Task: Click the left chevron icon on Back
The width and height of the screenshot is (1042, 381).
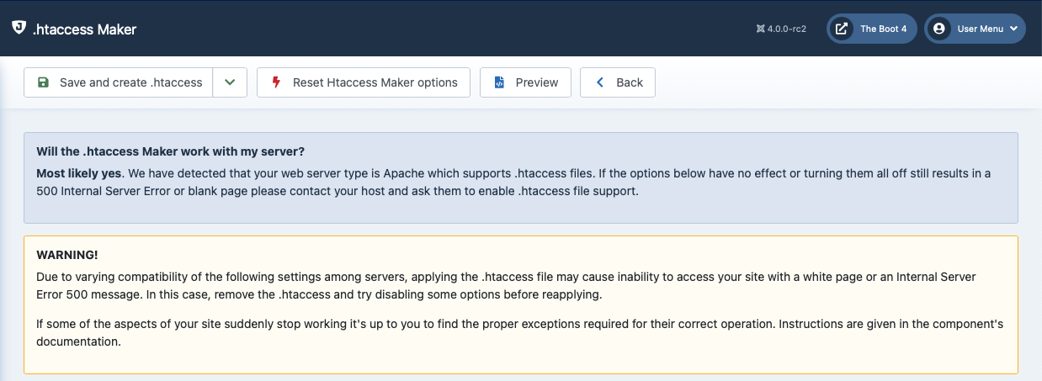Action: click(x=600, y=82)
